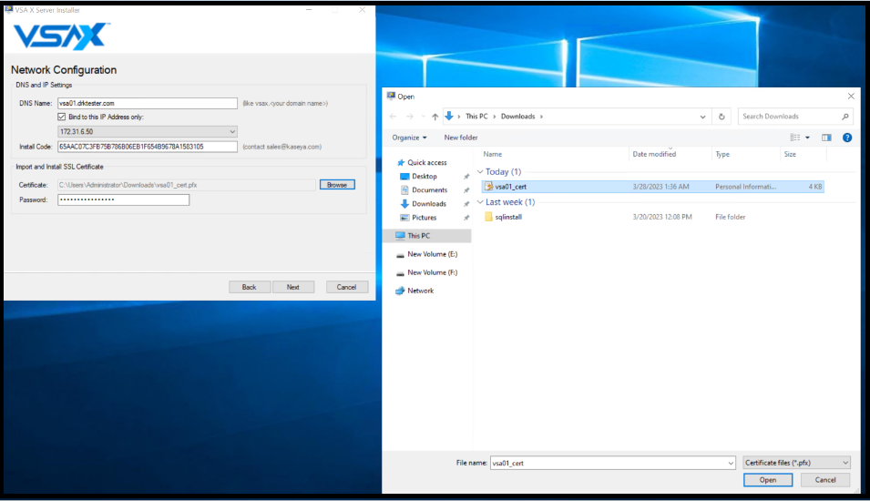Select vsa01_cert date 3/28/2023 1:36 AM

660,187
